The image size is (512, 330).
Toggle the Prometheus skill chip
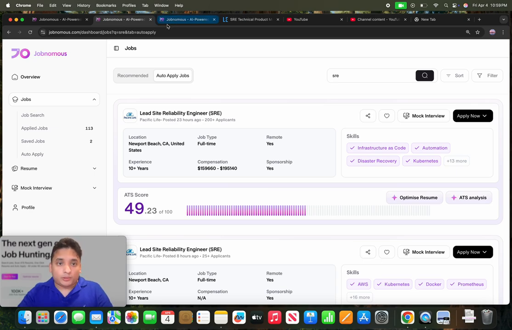click(466, 284)
